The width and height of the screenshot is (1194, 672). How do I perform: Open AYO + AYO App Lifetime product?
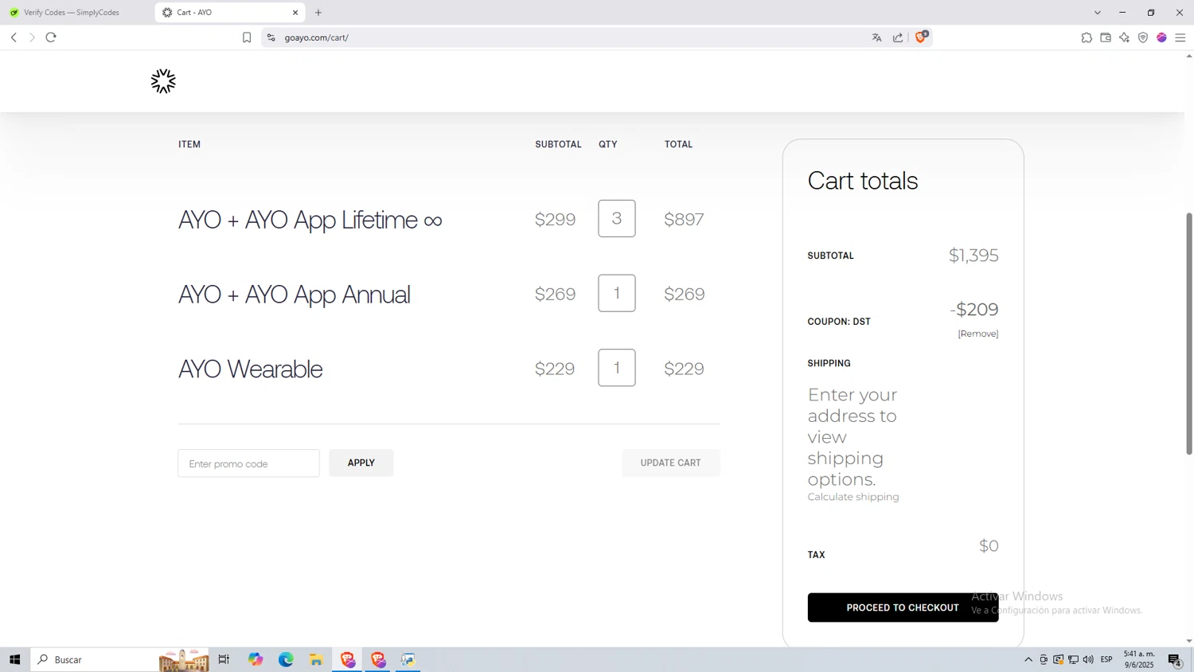click(310, 220)
